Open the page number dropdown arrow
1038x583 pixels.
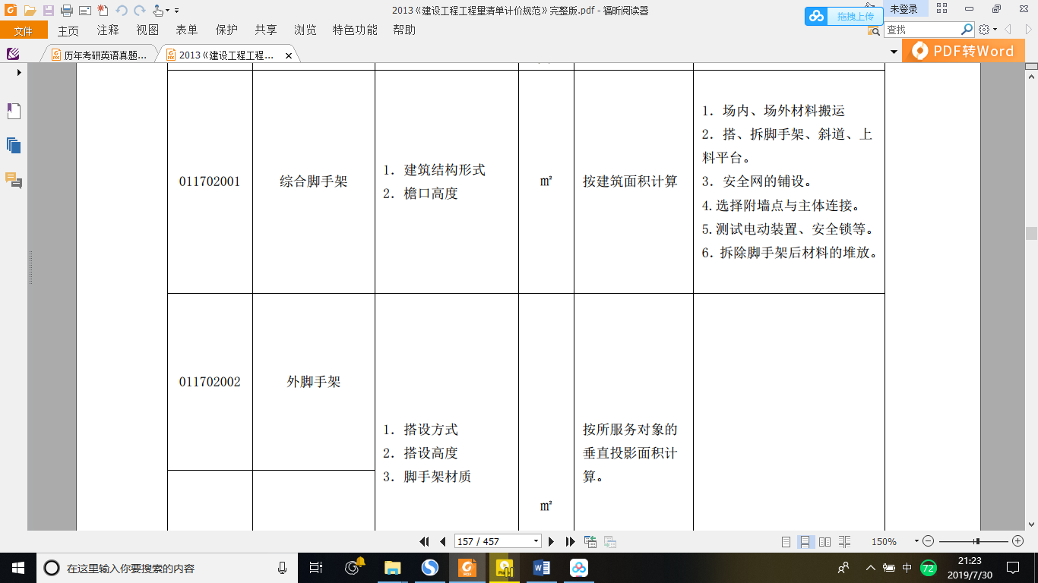[x=536, y=541]
